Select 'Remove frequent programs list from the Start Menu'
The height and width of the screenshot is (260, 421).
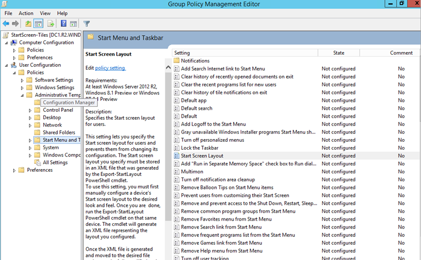(238, 235)
